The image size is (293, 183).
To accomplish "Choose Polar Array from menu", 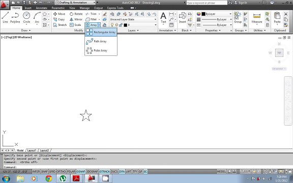I will (x=101, y=50).
